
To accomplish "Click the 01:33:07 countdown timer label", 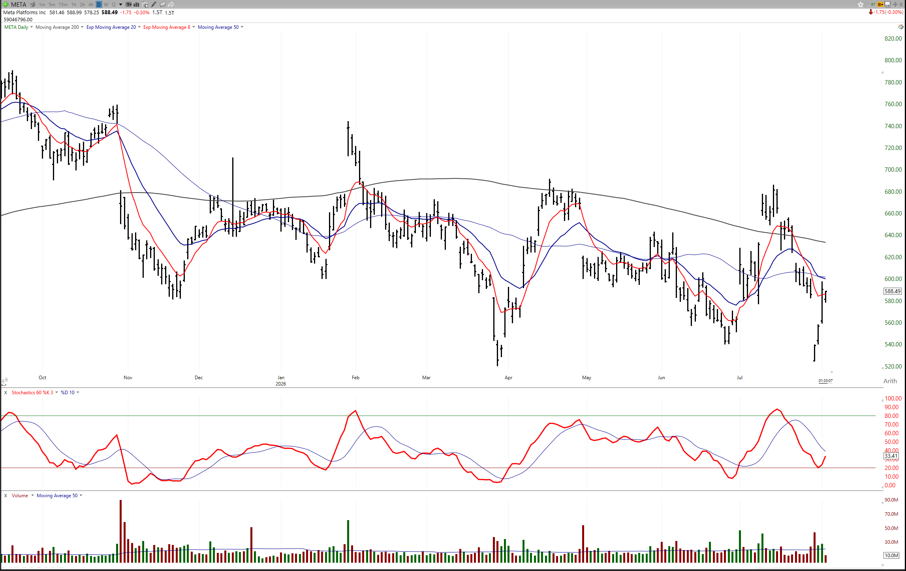I will point(825,381).
